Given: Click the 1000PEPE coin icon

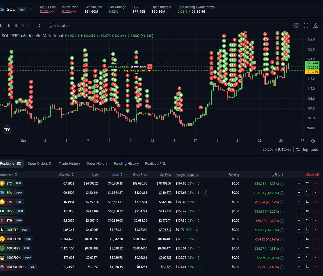Looking at the screenshot, I should point(2,248).
